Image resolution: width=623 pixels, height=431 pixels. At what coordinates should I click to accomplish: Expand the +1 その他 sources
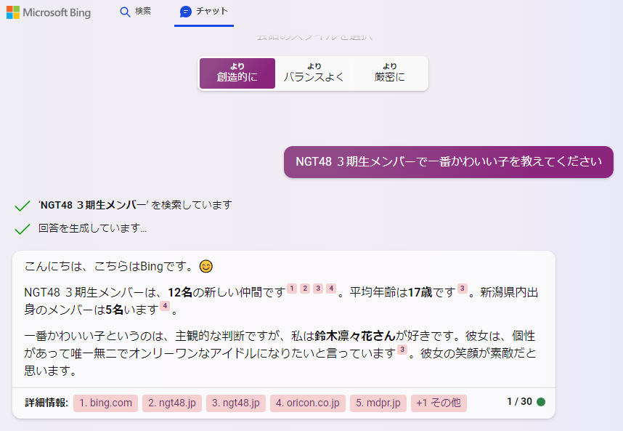click(439, 403)
